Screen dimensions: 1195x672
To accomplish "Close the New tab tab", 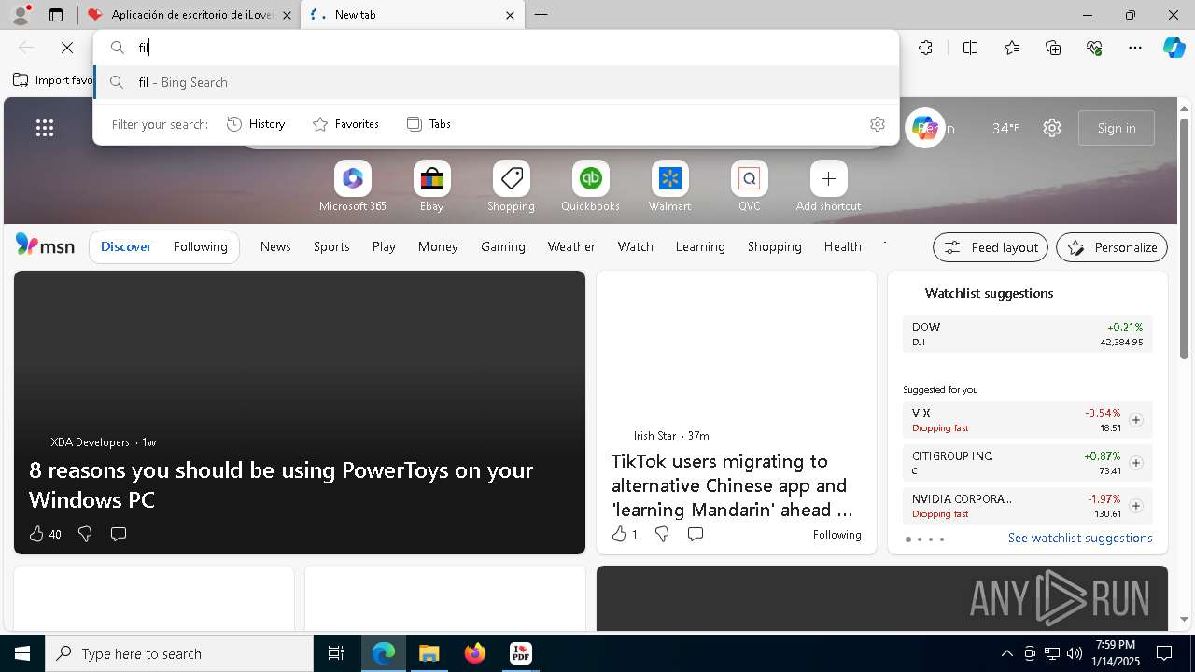I will (510, 15).
